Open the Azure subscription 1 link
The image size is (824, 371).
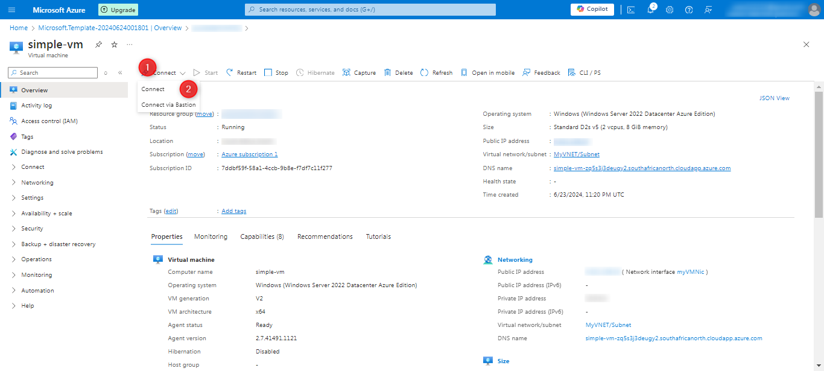(x=249, y=154)
